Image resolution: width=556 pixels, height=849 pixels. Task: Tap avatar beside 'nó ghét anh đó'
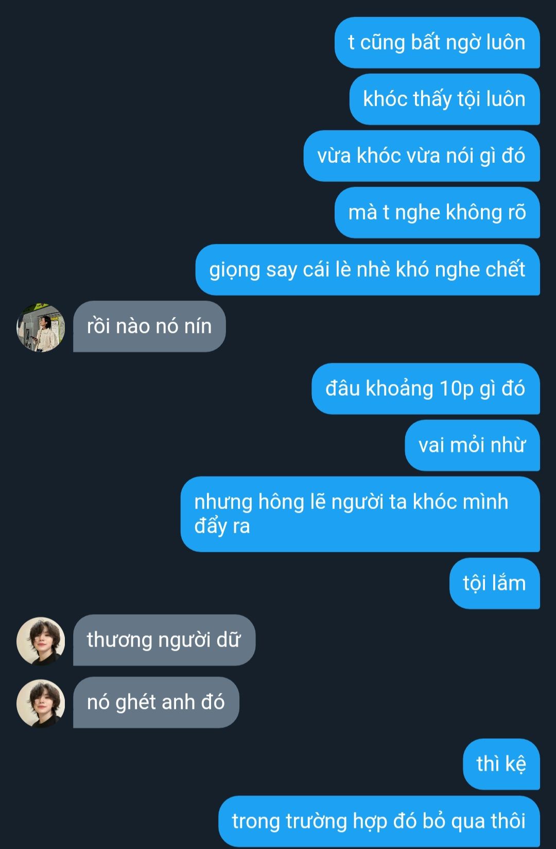(x=41, y=703)
